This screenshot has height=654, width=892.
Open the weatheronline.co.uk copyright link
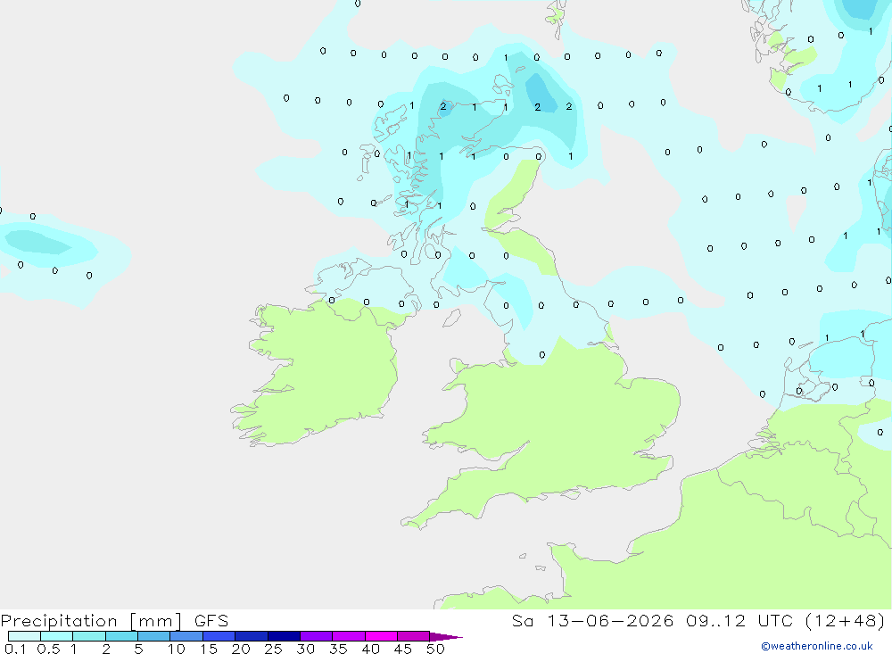(x=817, y=646)
